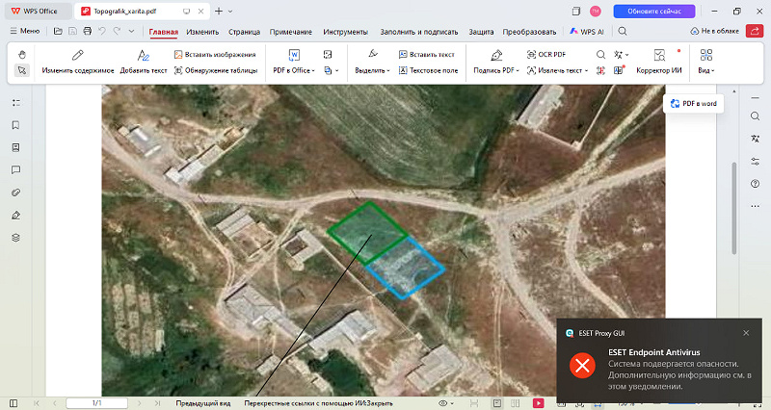The image size is (771, 410).
Task: Start OCR PDF recognition
Action: click(x=546, y=55)
